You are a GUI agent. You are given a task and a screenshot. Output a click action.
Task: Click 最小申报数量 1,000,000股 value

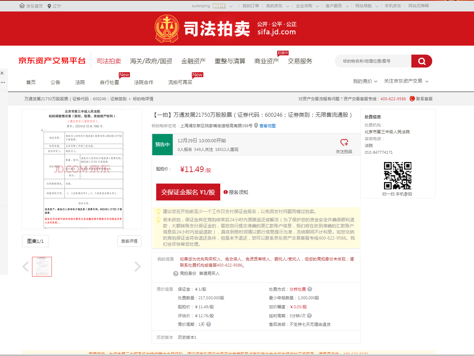308,298
